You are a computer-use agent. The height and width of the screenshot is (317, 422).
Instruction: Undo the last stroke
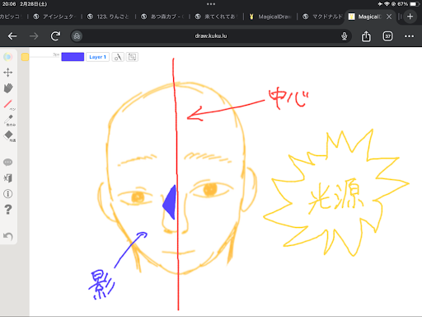(x=8, y=236)
